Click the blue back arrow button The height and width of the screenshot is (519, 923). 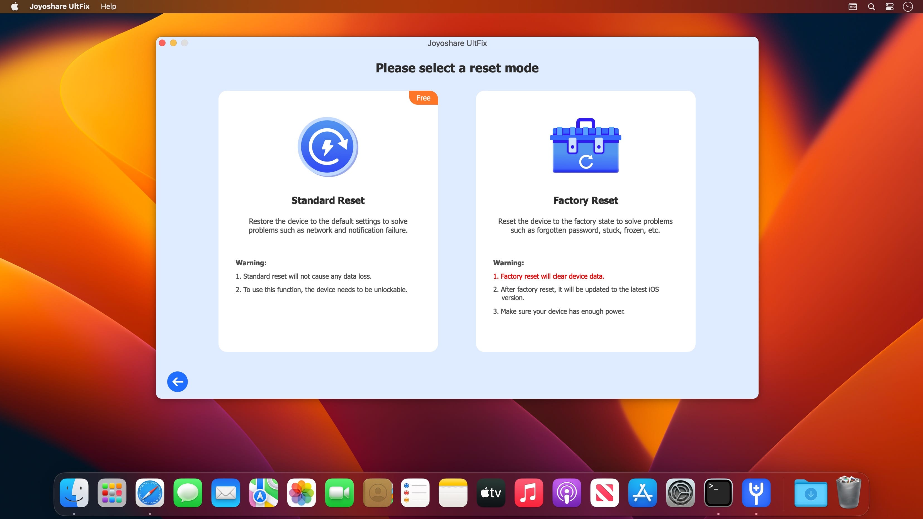tap(177, 381)
